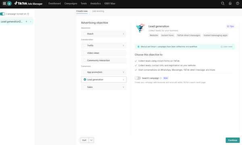Switch to the Create new tab
The height and width of the screenshot is (145, 242).
(x=82, y=11)
